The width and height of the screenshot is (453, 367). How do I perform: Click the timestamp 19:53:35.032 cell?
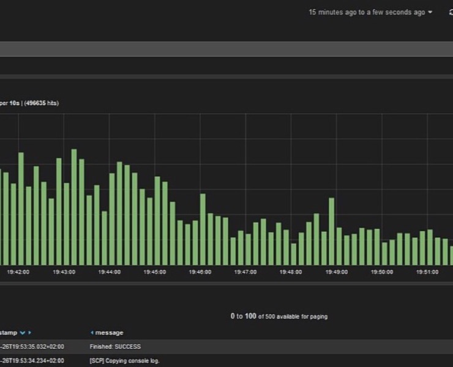(x=32, y=346)
